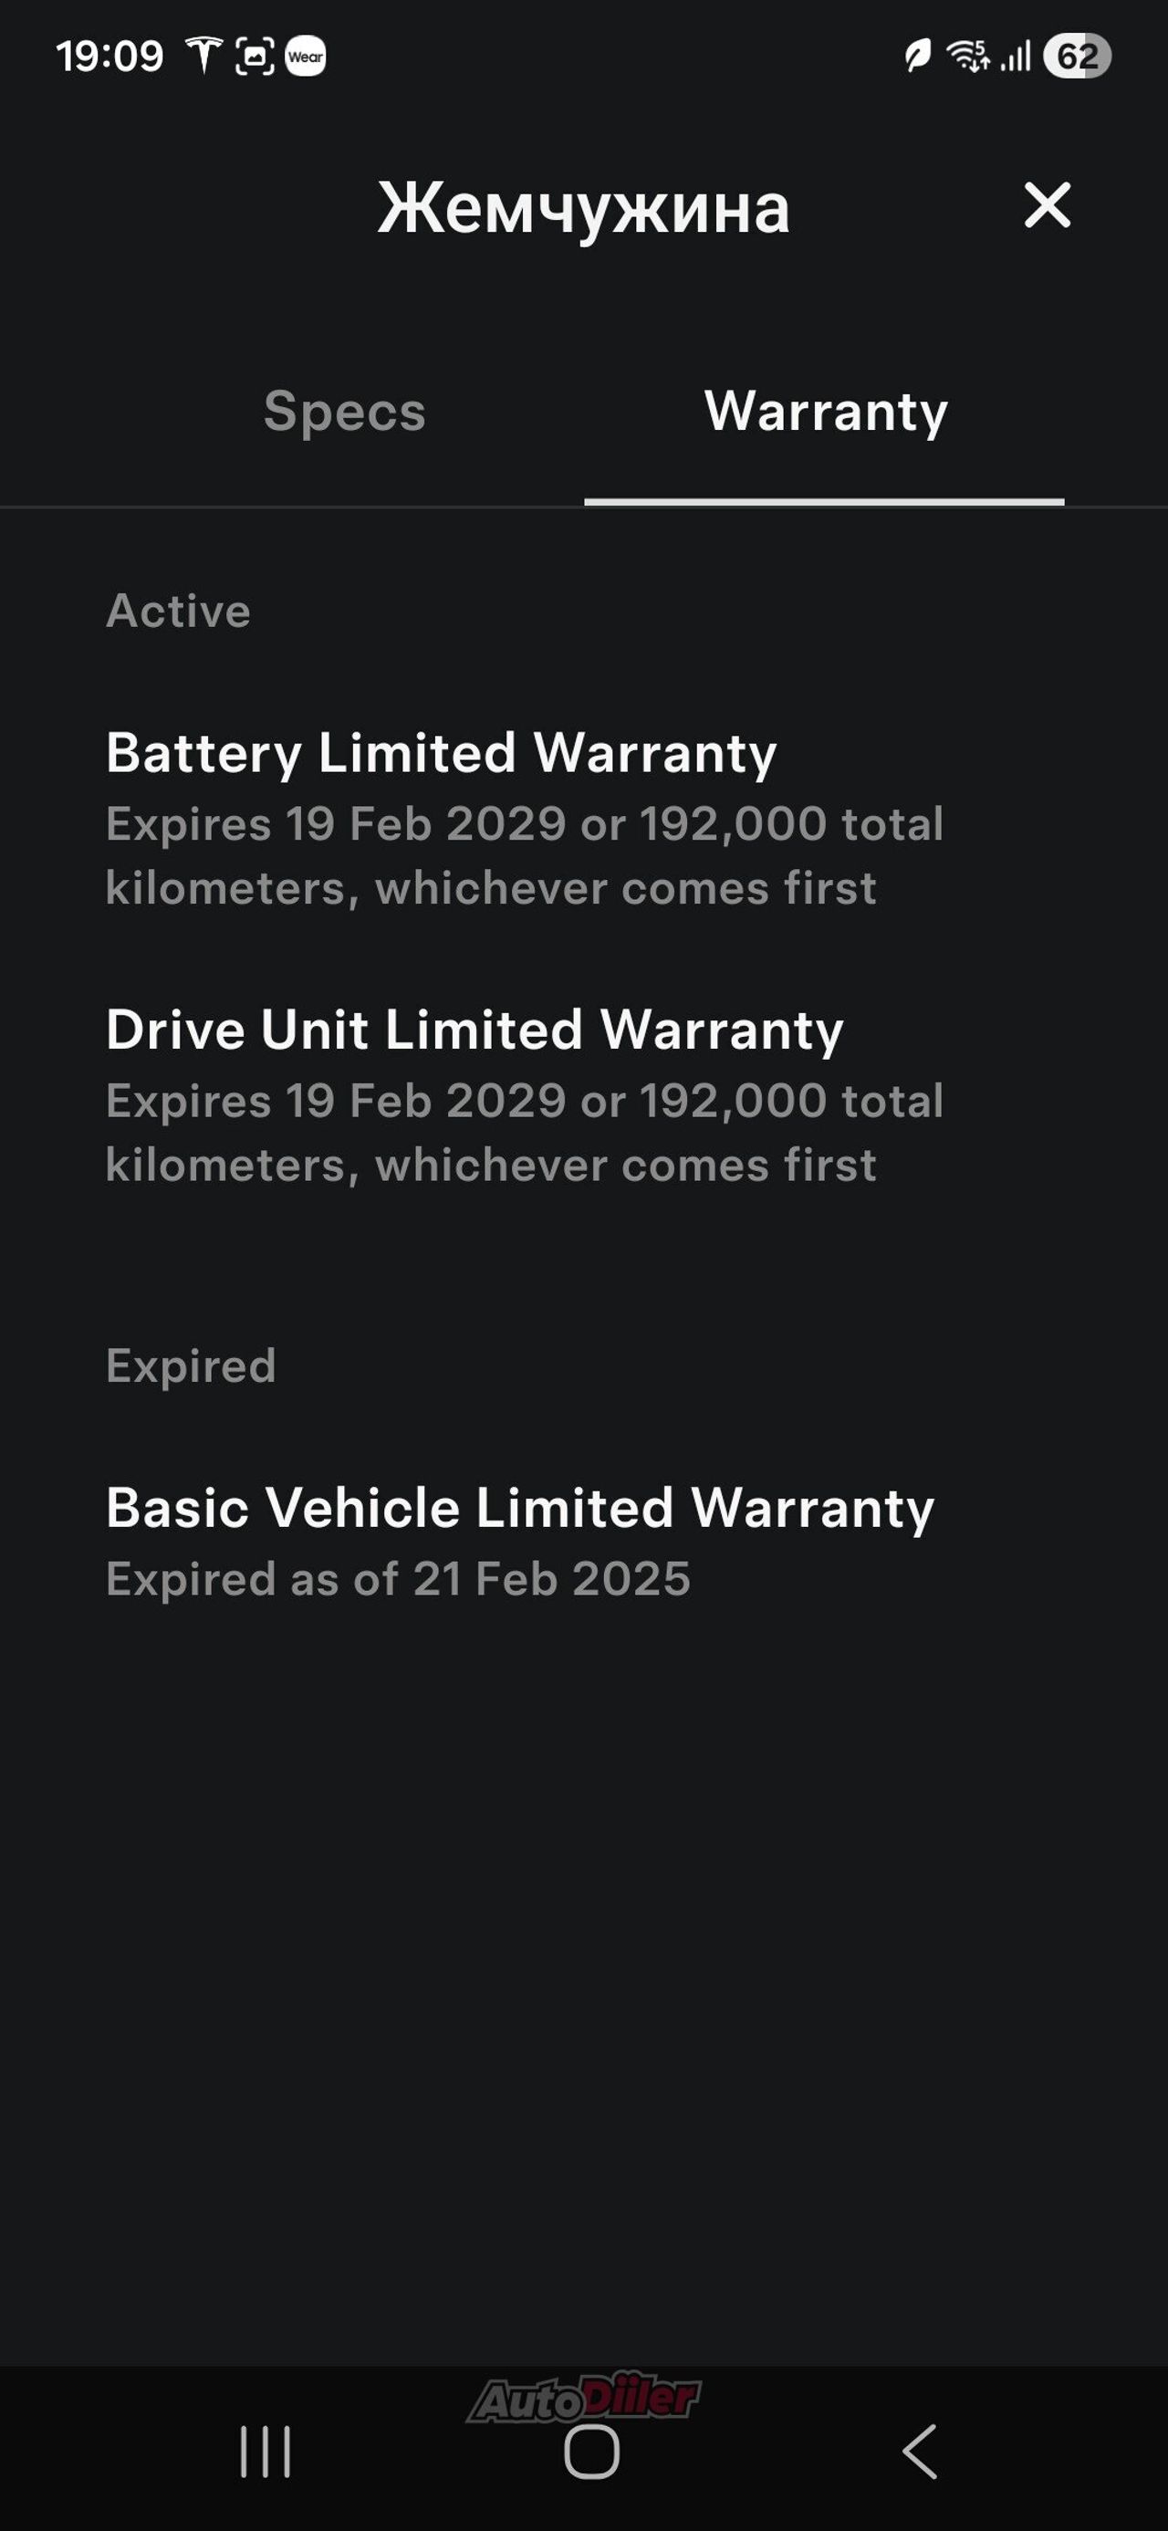Tap the status bar clock 19:09

109,56
